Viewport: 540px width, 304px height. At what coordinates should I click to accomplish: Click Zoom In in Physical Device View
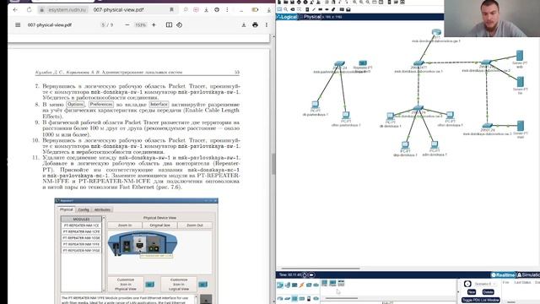click(x=125, y=225)
